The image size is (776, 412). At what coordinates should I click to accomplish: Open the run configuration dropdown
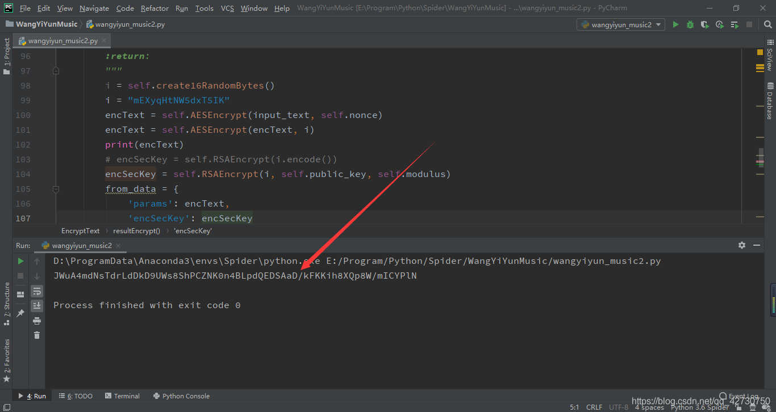click(x=621, y=24)
